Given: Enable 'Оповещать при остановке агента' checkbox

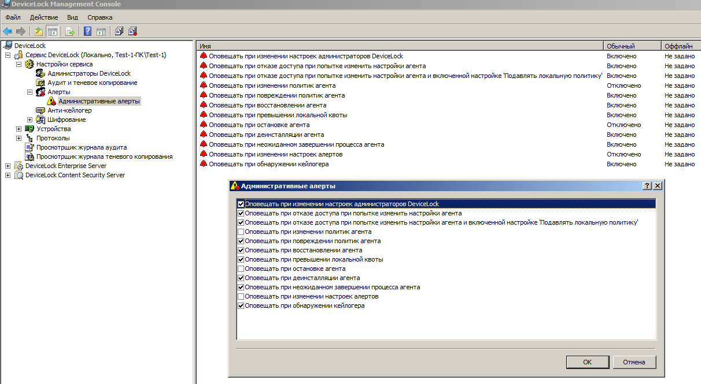Looking at the screenshot, I should (x=241, y=269).
